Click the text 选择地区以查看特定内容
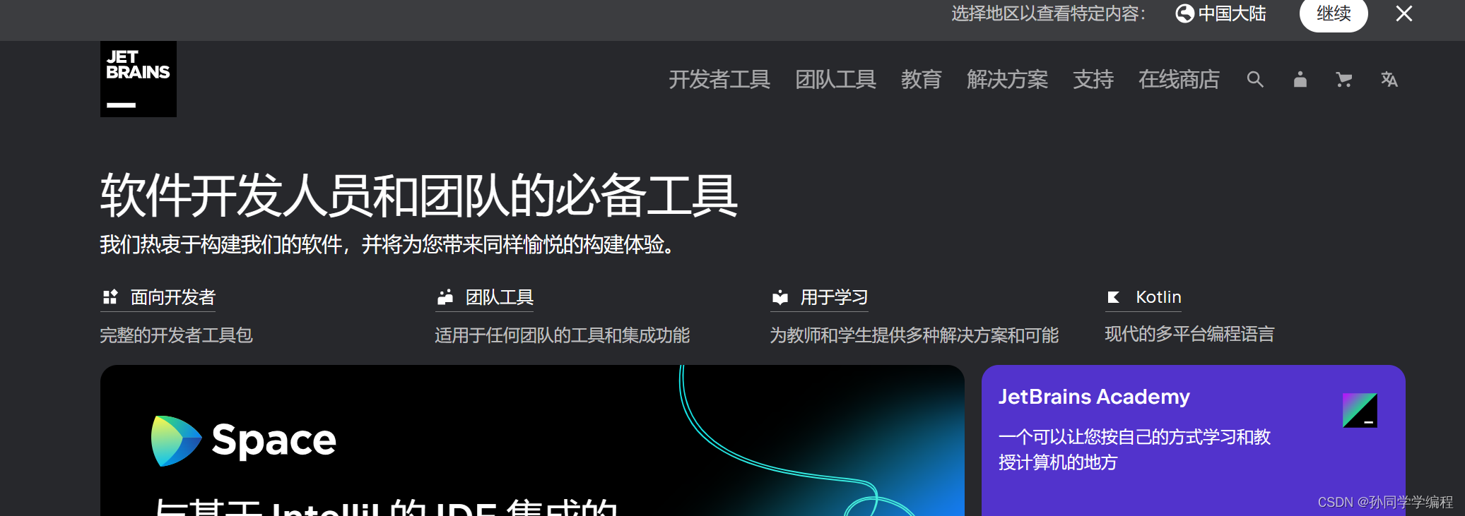The width and height of the screenshot is (1465, 516). [x=1048, y=13]
